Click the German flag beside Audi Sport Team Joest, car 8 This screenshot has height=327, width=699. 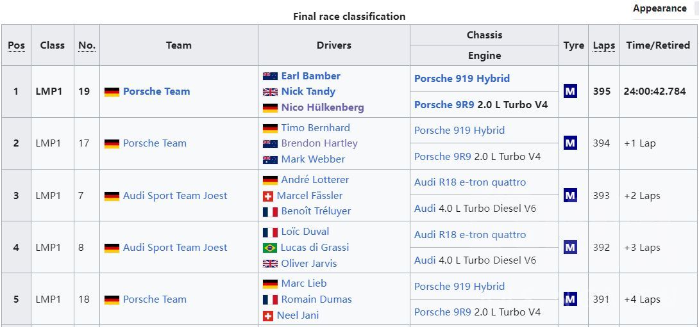click(112, 248)
